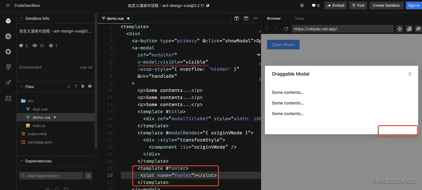Click the preview URL address field

[342, 29]
